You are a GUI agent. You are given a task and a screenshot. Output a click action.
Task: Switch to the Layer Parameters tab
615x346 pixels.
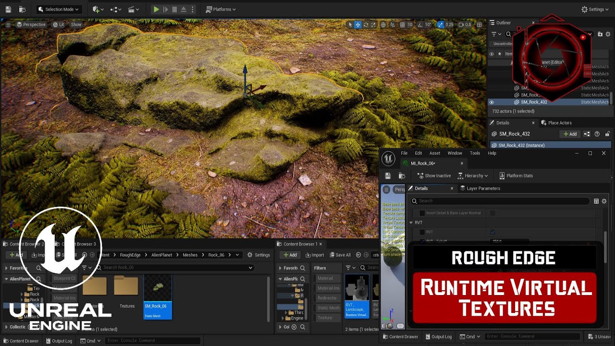pos(480,188)
